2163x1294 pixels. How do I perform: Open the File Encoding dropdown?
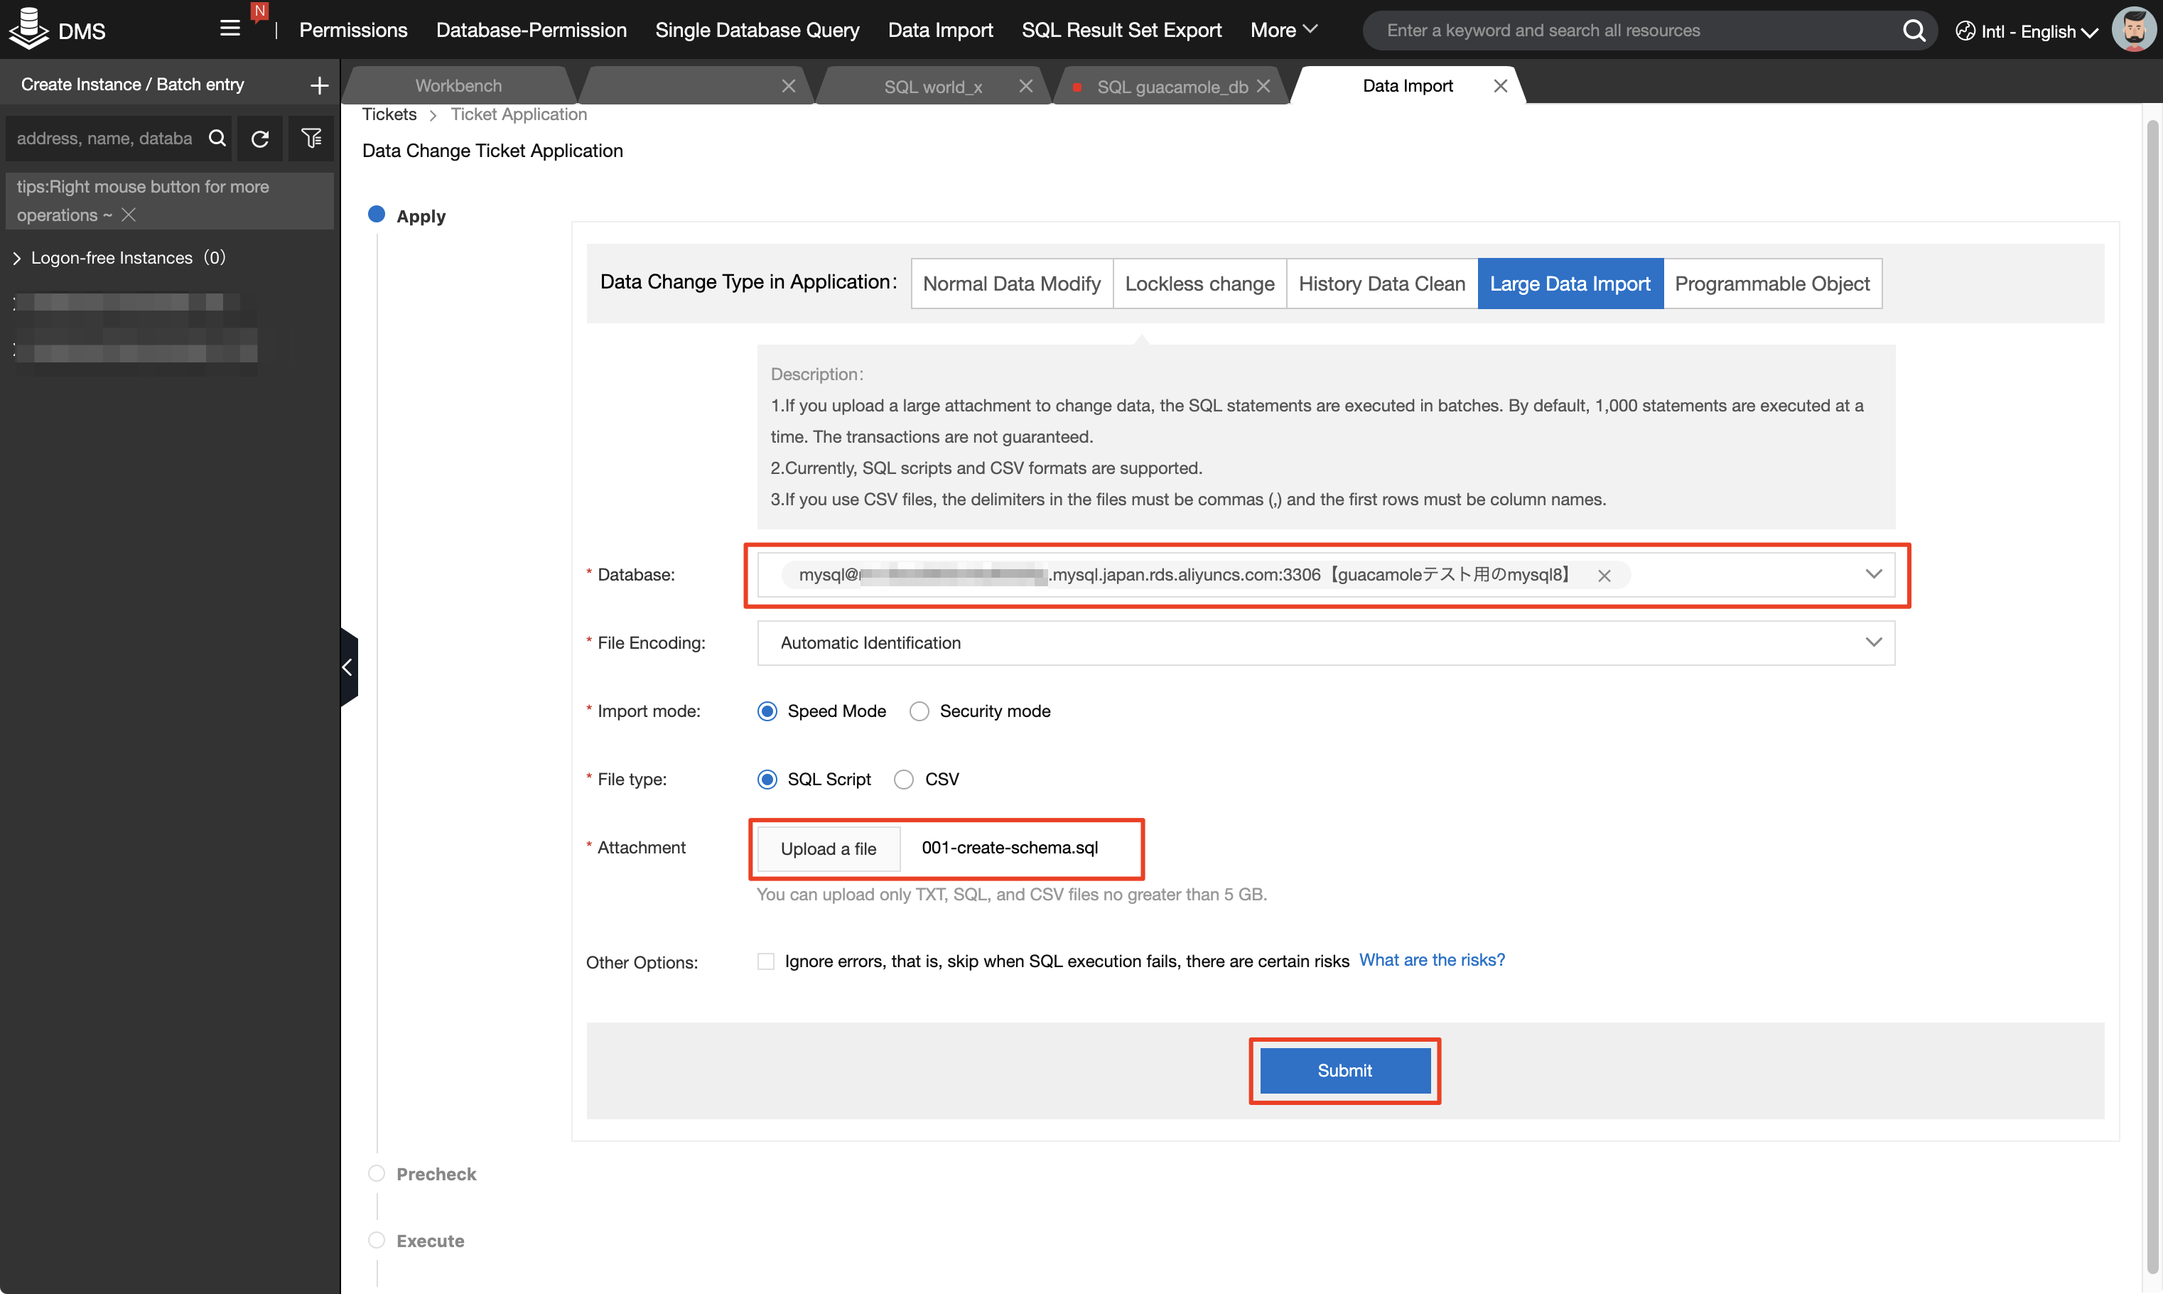coord(1325,642)
